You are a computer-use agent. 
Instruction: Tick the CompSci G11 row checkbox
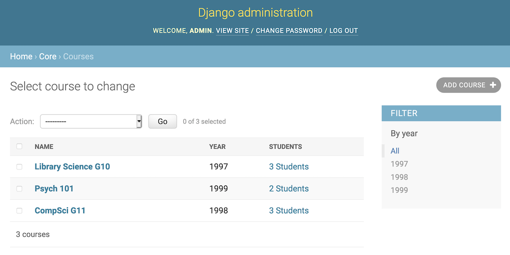pyautogui.click(x=19, y=211)
